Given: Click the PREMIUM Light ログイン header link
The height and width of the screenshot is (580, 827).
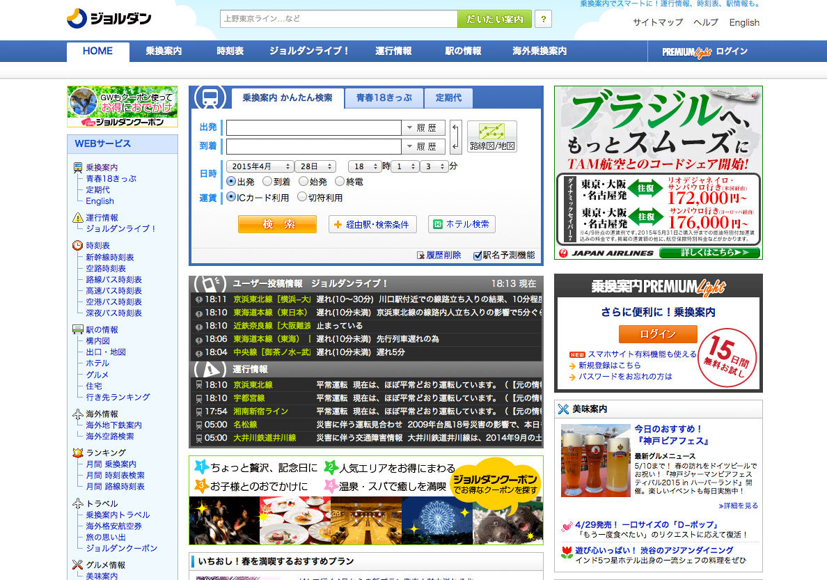Looking at the screenshot, I should point(705,52).
